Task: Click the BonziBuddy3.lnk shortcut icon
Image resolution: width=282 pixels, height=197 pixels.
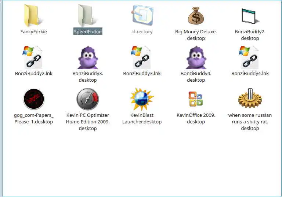Action: pyautogui.click(x=141, y=57)
